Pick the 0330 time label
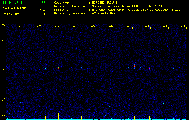The image size is (189, 120). point(182,26)
